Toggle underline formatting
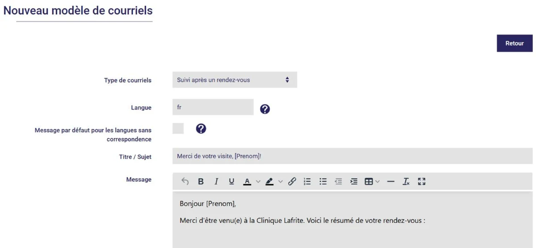 click(x=231, y=181)
